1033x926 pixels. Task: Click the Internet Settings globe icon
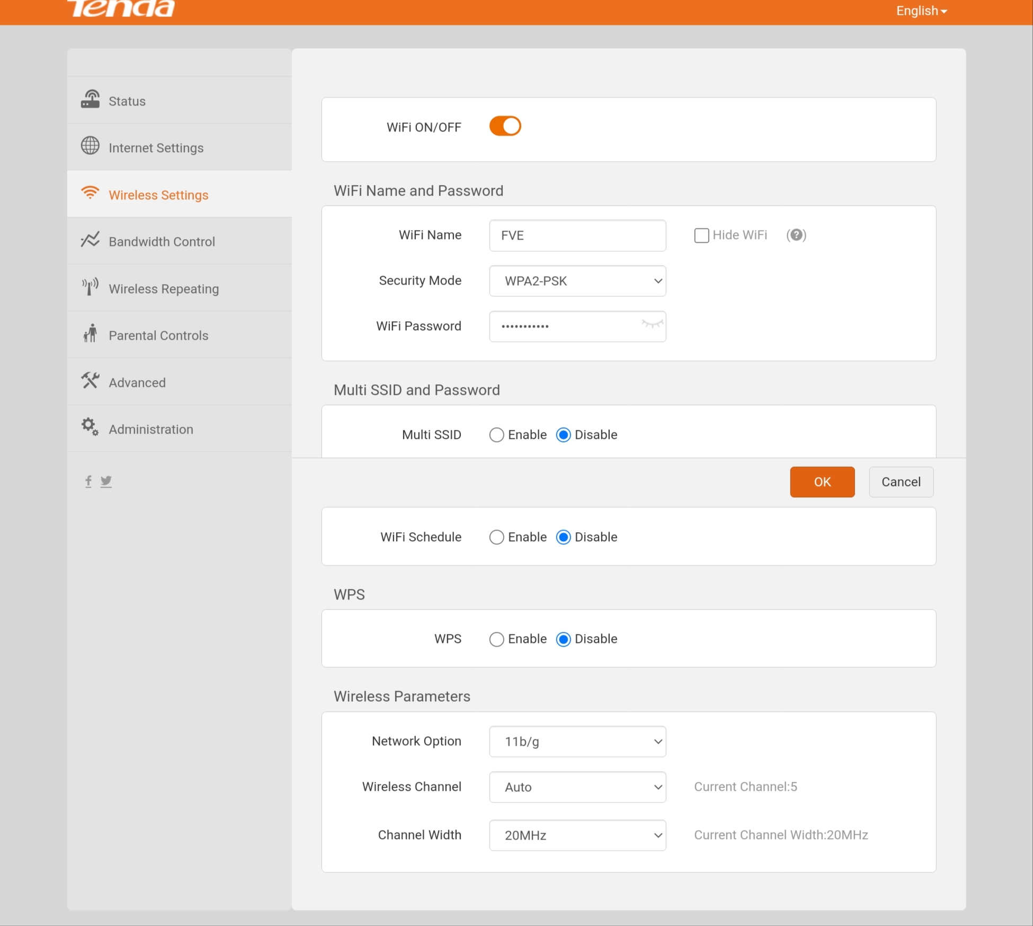[x=90, y=146]
